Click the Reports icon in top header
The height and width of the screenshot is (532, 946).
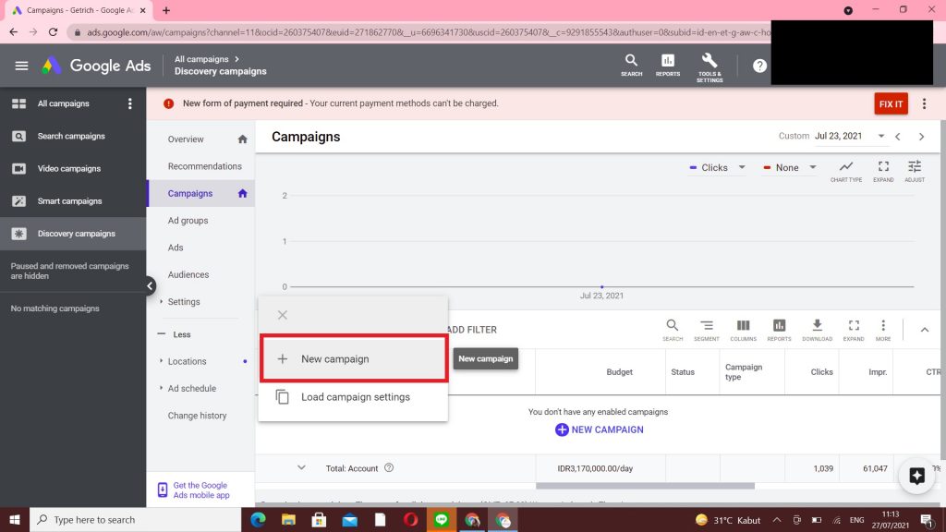[668, 63]
